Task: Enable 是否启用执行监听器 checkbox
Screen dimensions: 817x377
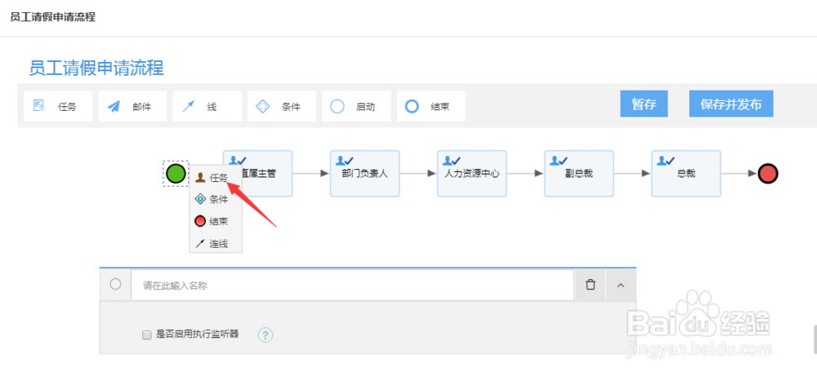Action: (146, 335)
